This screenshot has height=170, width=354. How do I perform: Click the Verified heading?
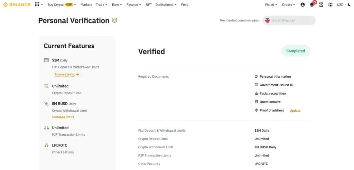(151, 51)
